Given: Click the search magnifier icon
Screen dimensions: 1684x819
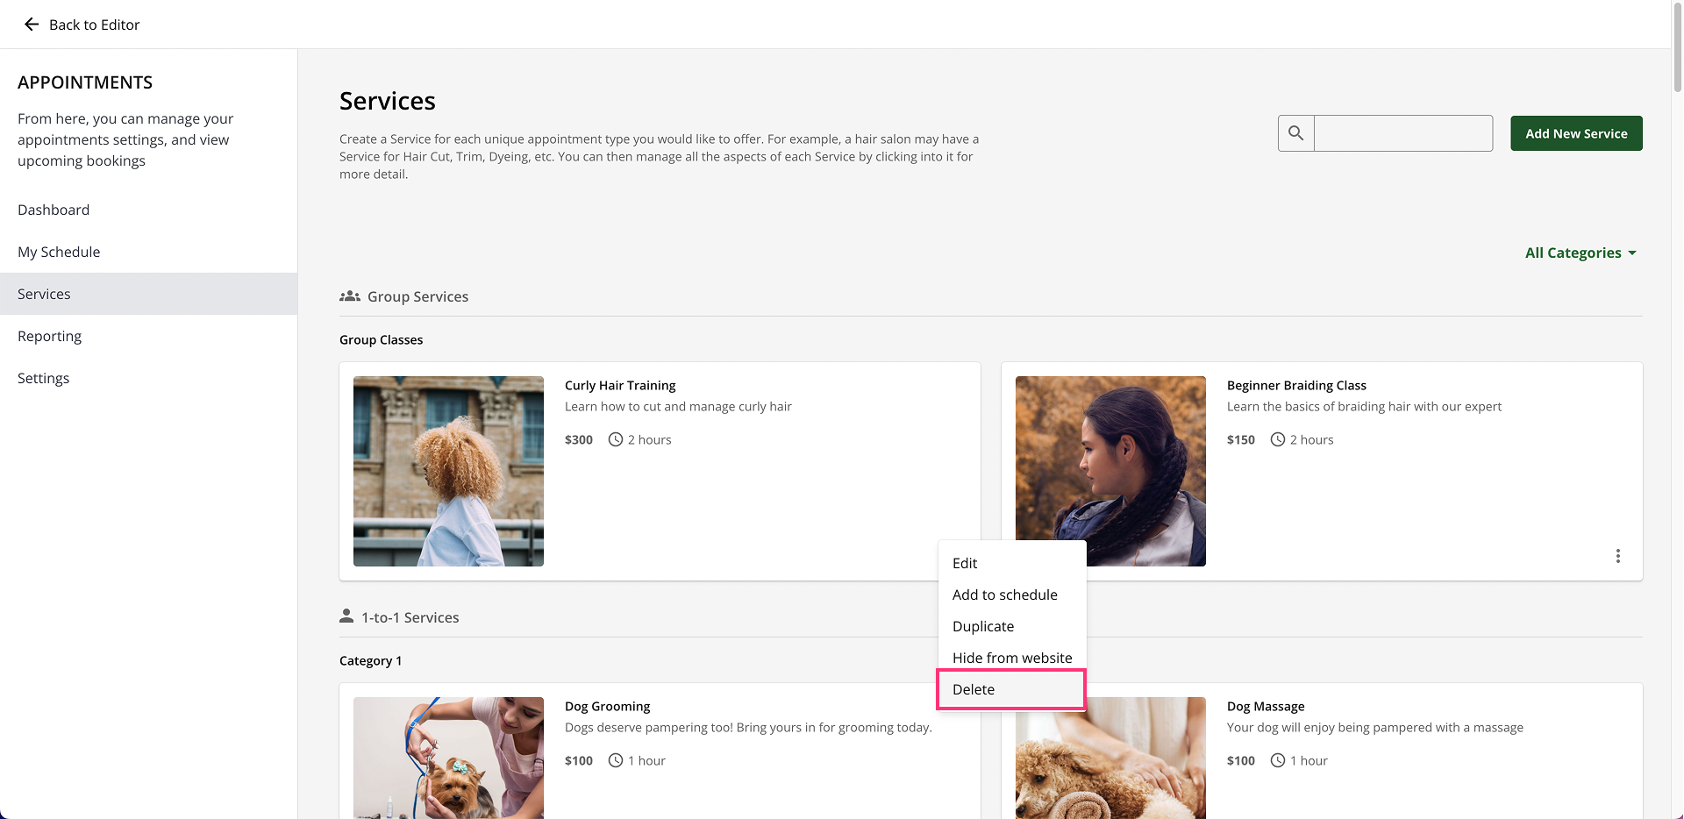Looking at the screenshot, I should pyautogui.click(x=1296, y=133).
